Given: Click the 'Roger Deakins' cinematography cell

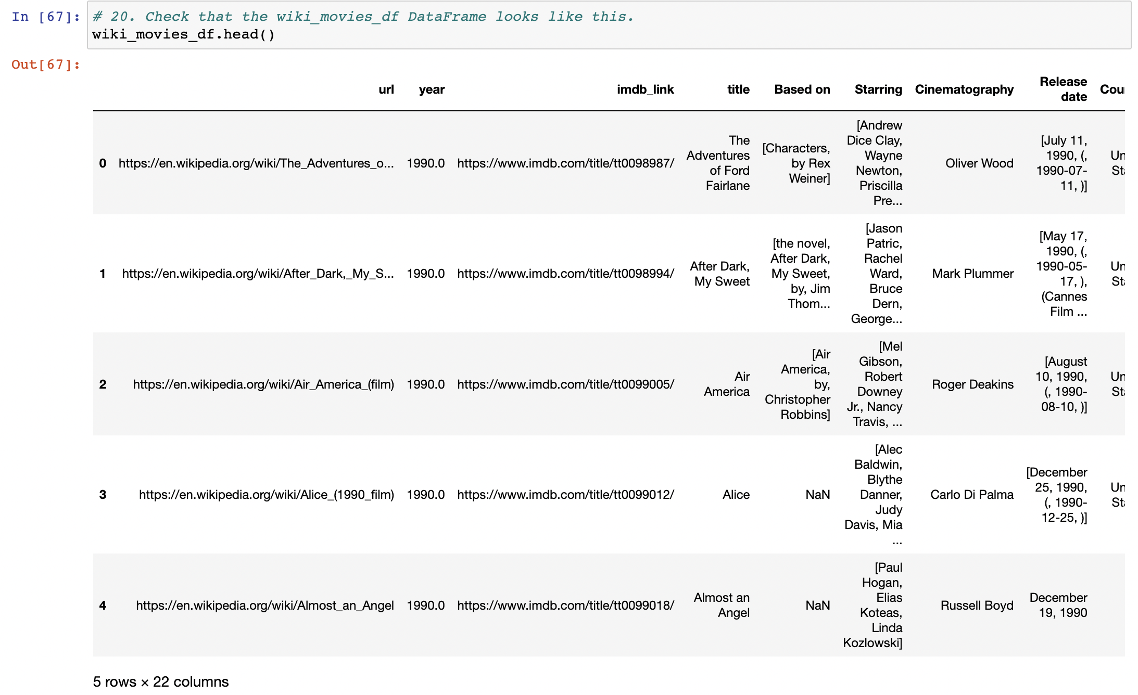Looking at the screenshot, I should [972, 384].
